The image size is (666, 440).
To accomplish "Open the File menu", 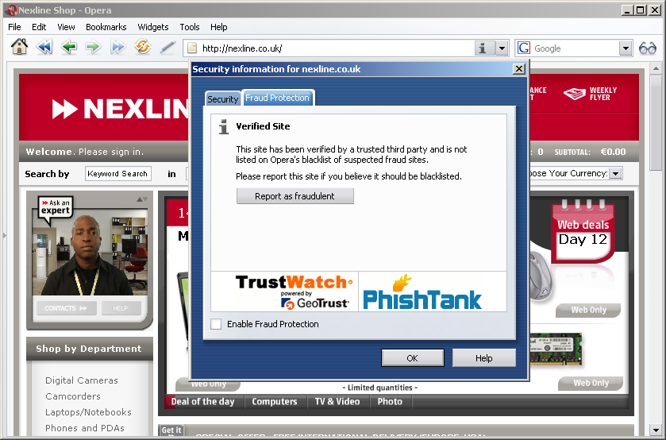I will click(14, 27).
